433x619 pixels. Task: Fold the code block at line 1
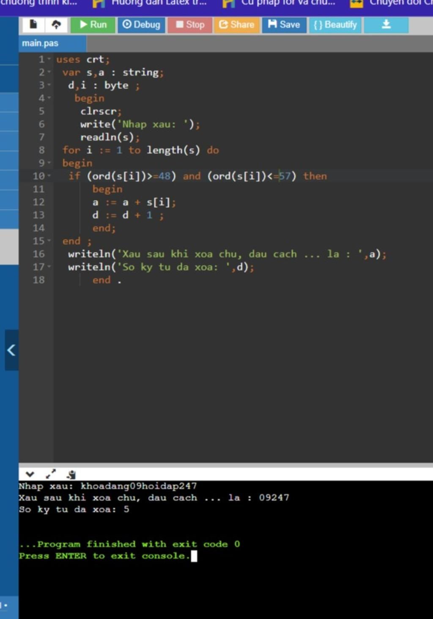click(x=49, y=60)
